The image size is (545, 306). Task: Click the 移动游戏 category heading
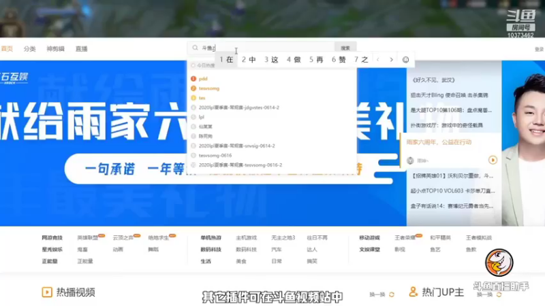point(369,237)
